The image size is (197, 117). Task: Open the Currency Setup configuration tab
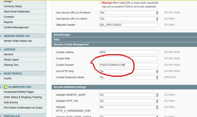13,6
